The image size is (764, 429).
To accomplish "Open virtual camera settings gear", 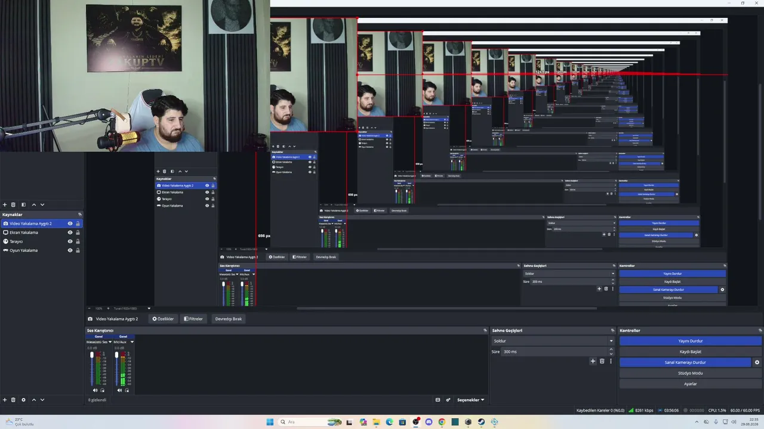I will 757,362.
